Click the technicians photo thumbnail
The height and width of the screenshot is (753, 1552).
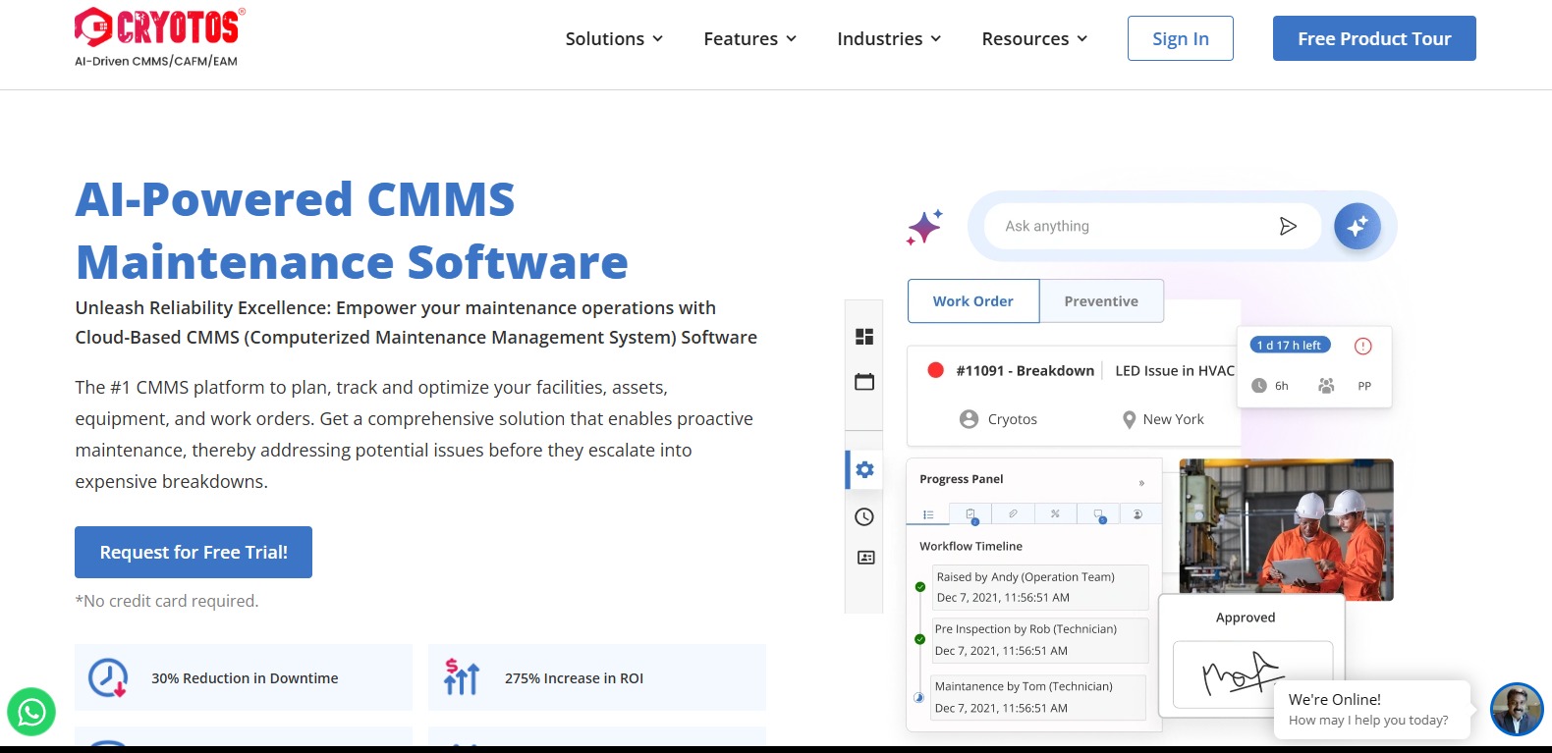pyautogui.click(x=1286, y=529)
